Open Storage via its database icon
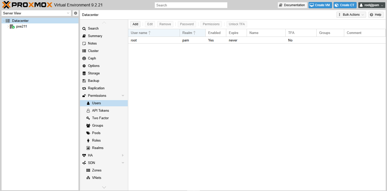 [x=84, y=73]
